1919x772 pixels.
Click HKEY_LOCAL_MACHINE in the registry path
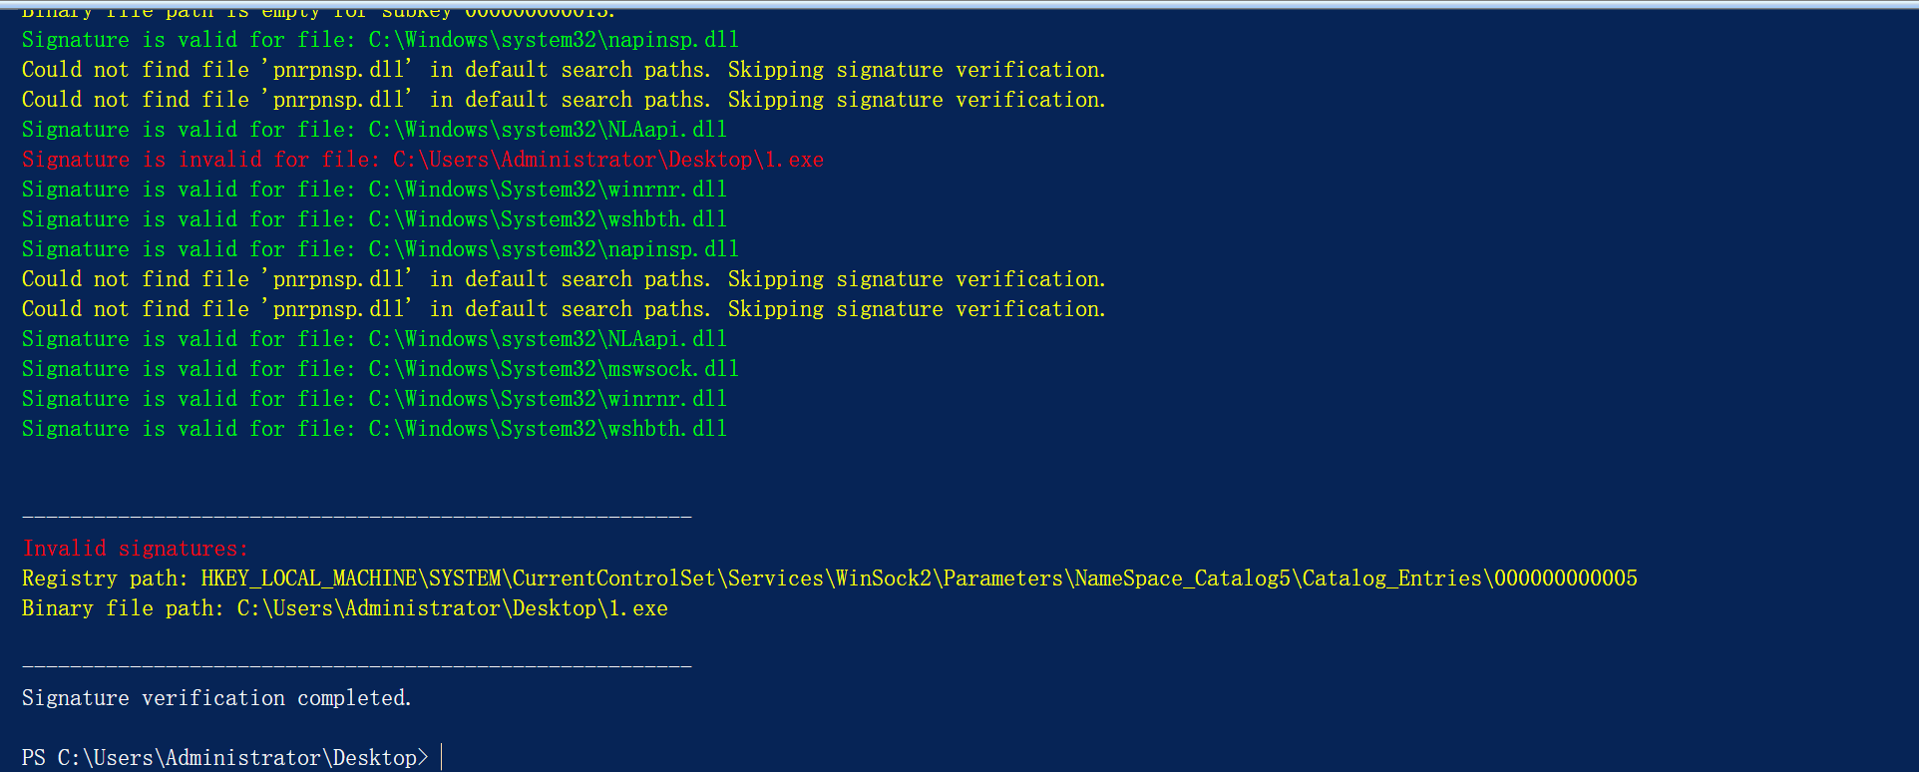click(308, 579)
